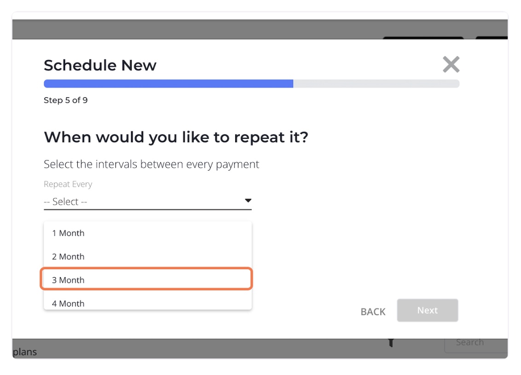Click the dark icon left of Search
Viewport: 521px width, 375px height.
[391, 342]
